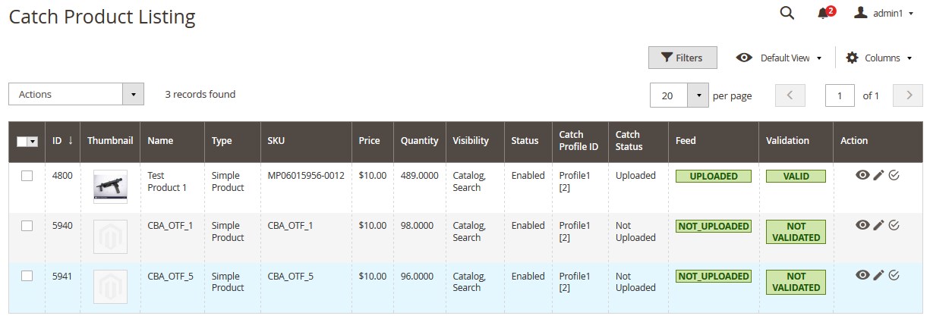Validate product 4800 with checkmark icon
Image resolution: width=930 pixels, height=319 pixels.
pos(894,175)
